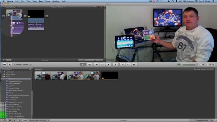Open the voiceover microphone tool
Image resolution: width=217 pixels, height=122 pixels.
[122, 65]
